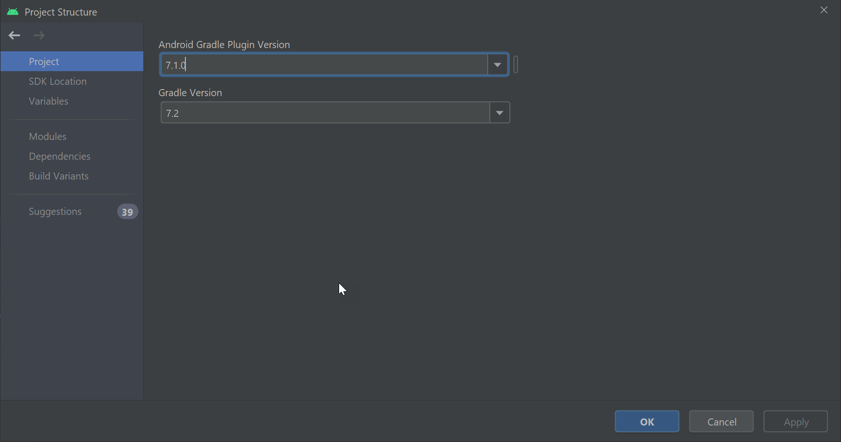Click the Project Structure window title
The image size is (841, 442).
tap(61, 12)
